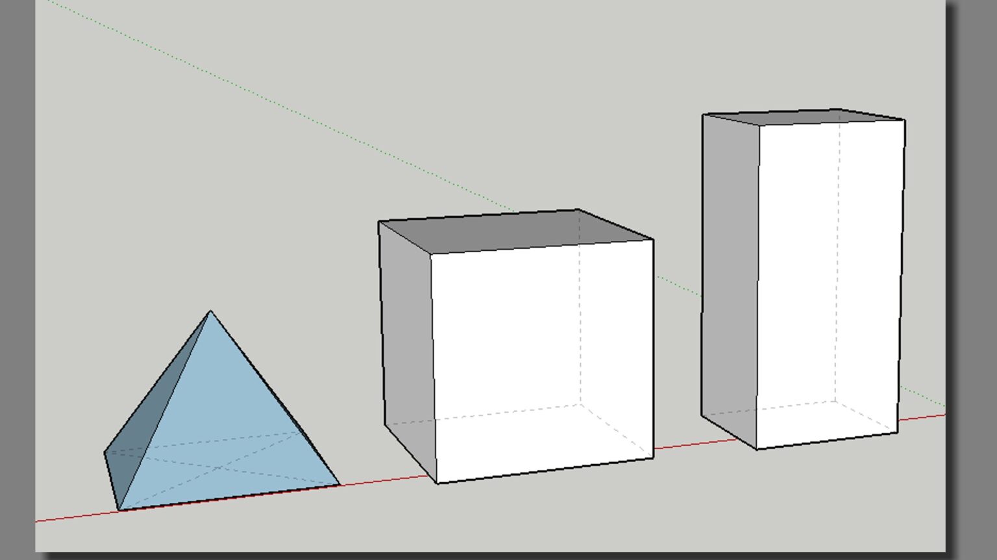Click the cube's dark gray top face
The height and width of the screenshot is (560, 997).
click(513, 230)
